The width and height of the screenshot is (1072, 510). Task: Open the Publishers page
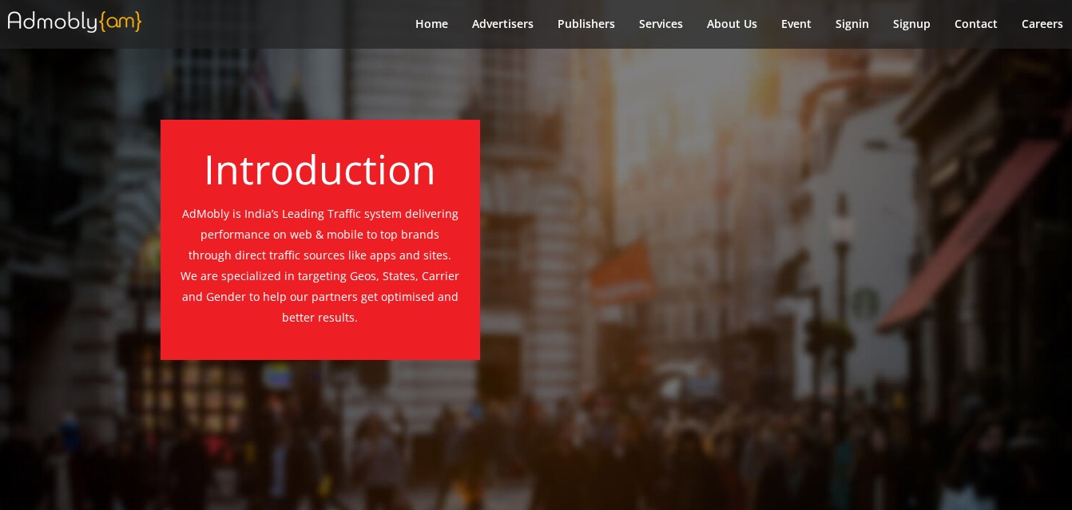coord(586,24)
